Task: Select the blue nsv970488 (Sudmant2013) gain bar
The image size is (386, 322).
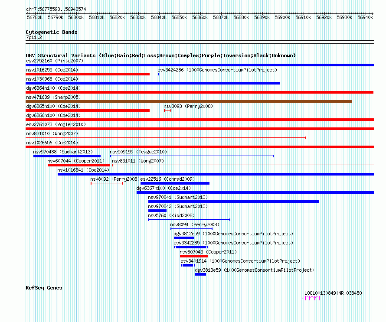Action: click(67, 156)
